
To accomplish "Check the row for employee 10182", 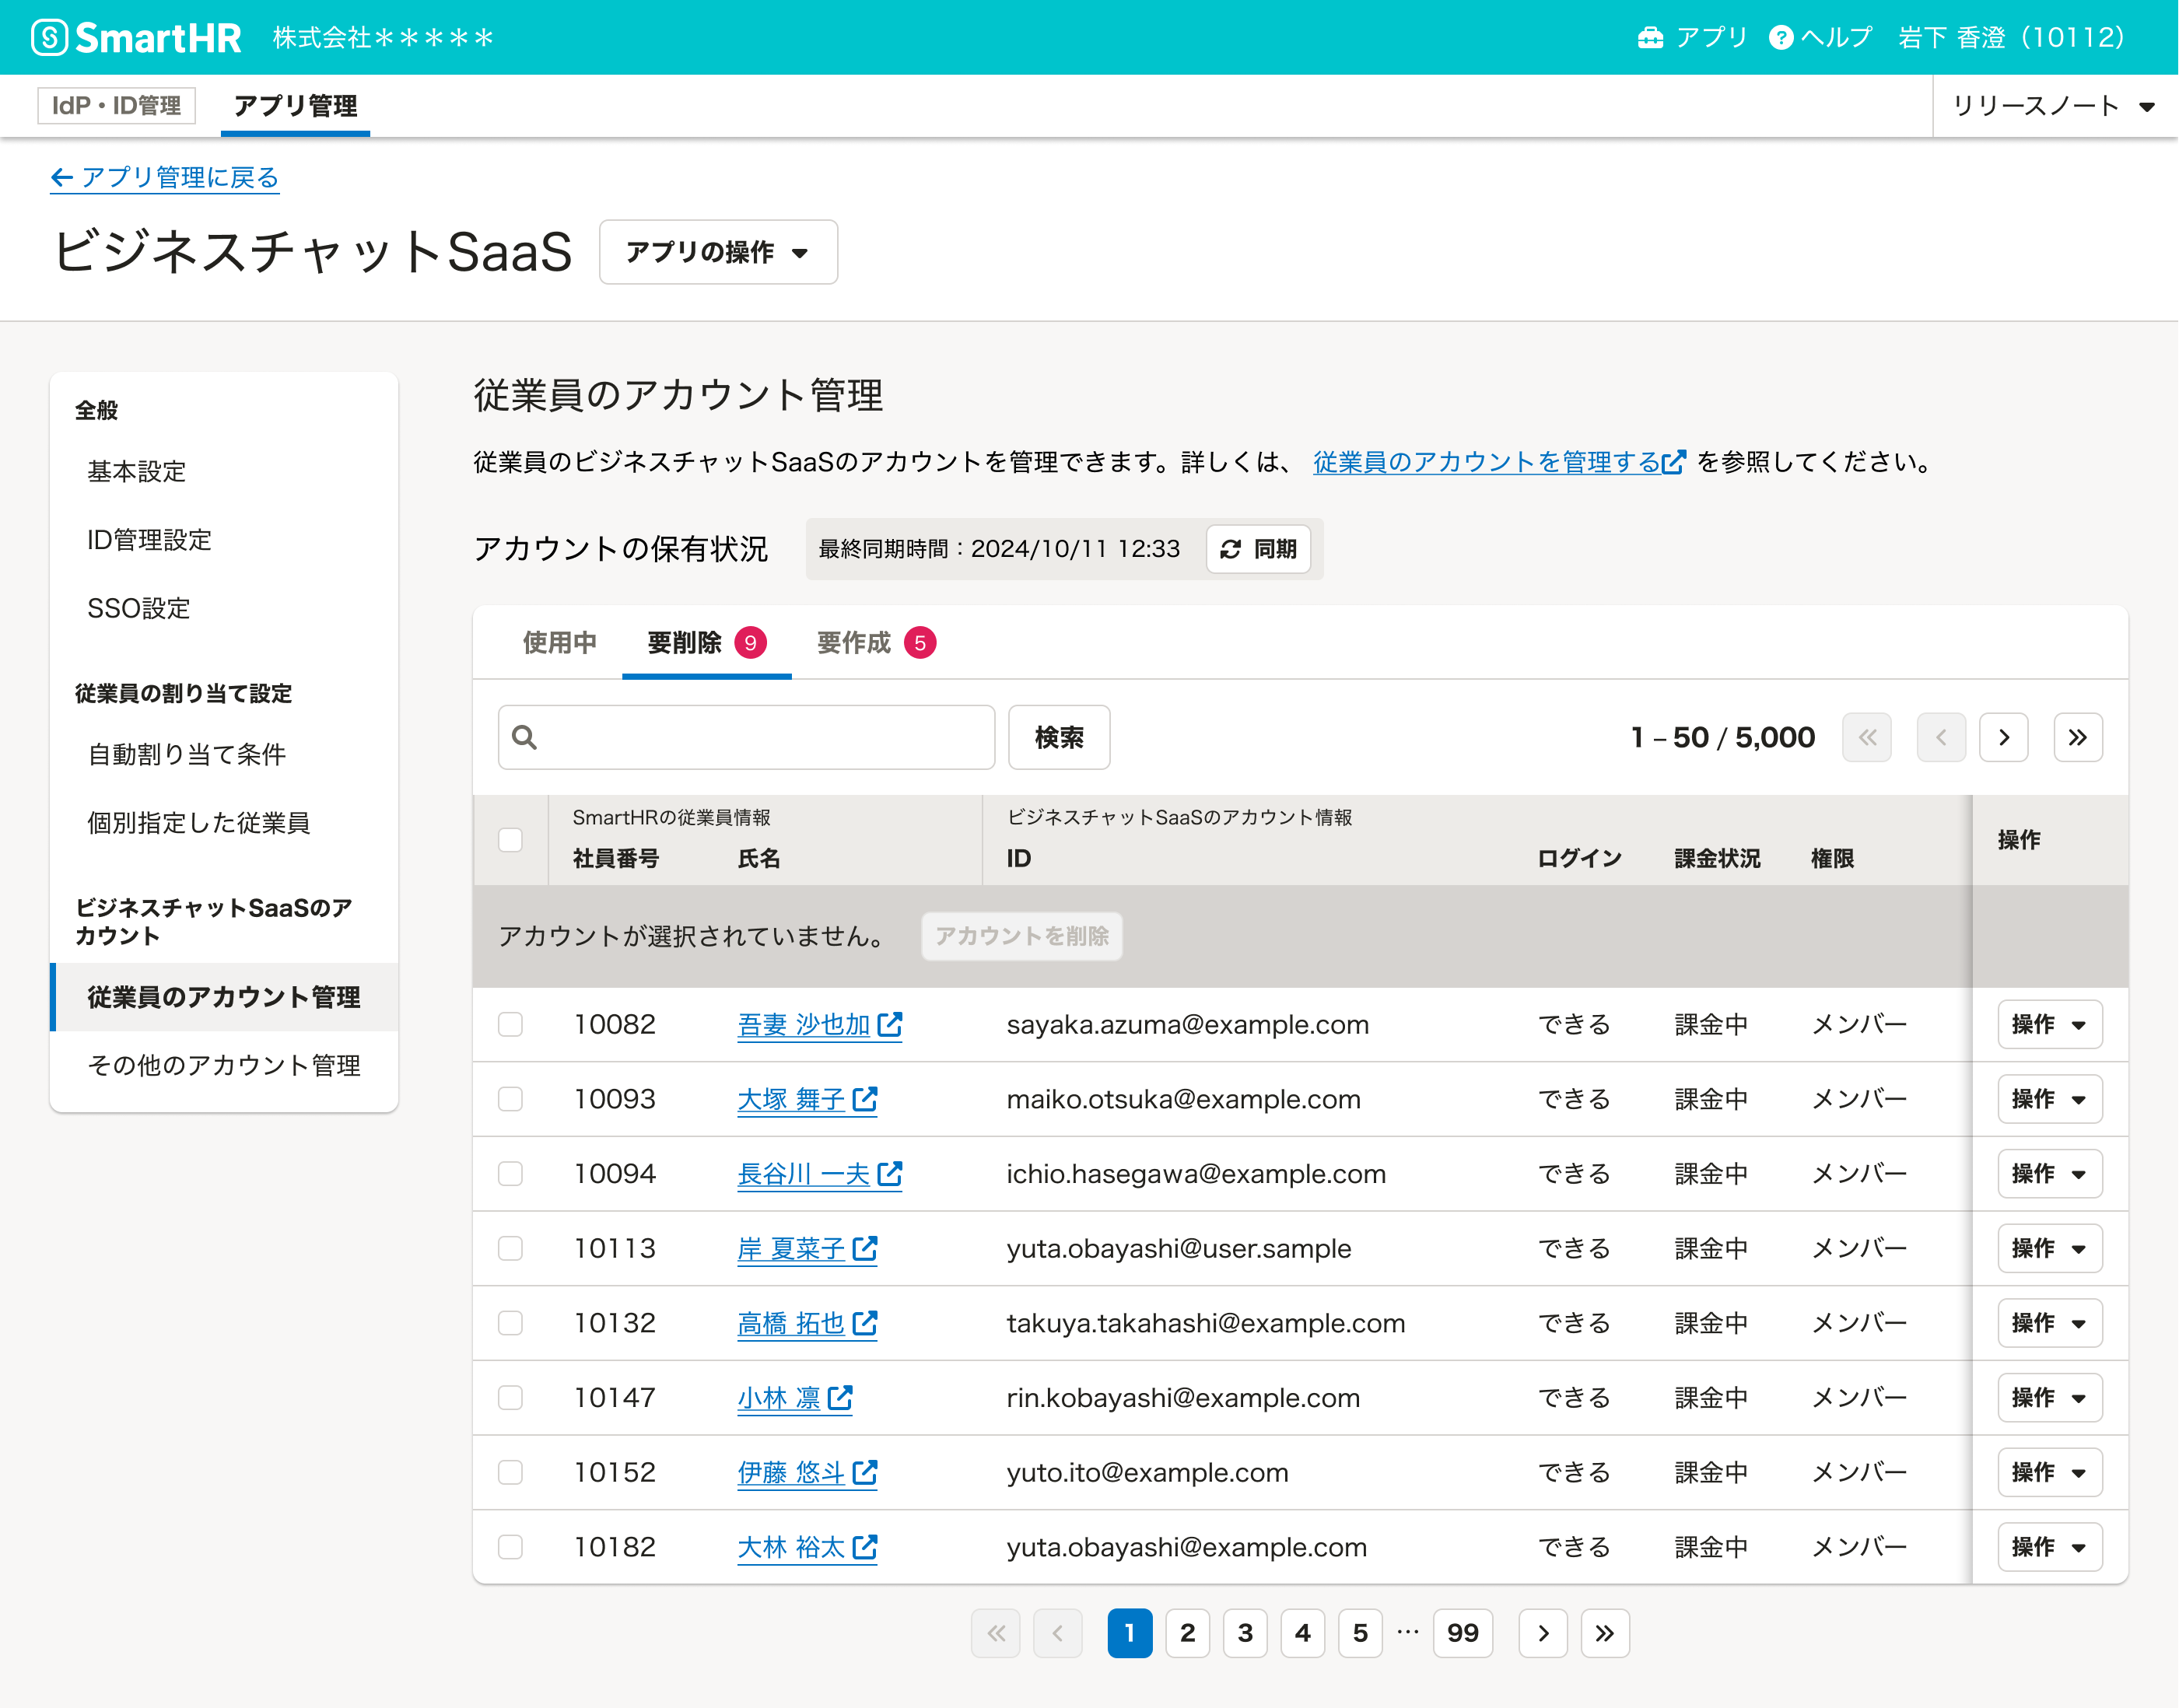I will (x=510, y=1547).
